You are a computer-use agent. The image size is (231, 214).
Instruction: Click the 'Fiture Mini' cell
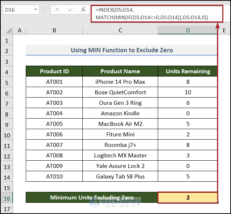(120, 134)
